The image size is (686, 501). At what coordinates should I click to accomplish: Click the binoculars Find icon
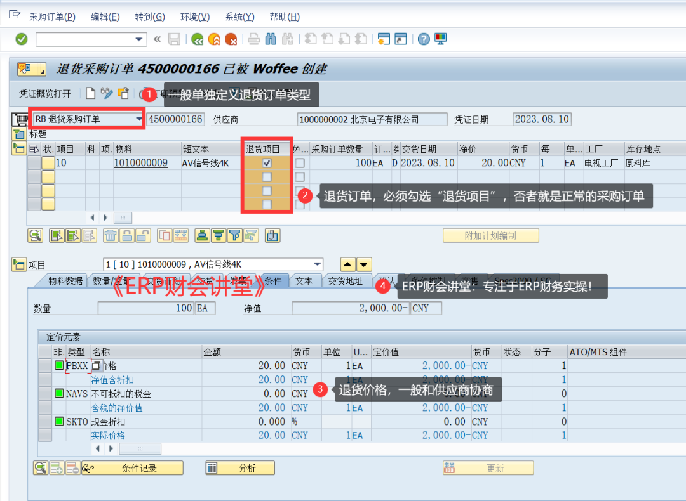[x=271, y=39]
